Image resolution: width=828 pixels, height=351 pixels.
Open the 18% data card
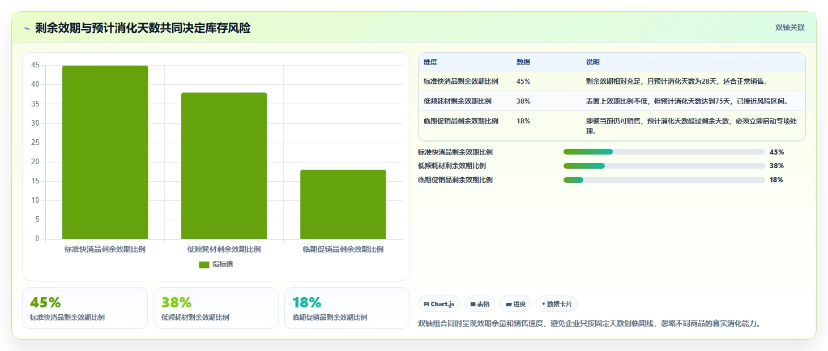coord(347,308)
